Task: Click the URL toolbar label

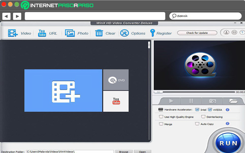Action: click(x=53, y=33)
